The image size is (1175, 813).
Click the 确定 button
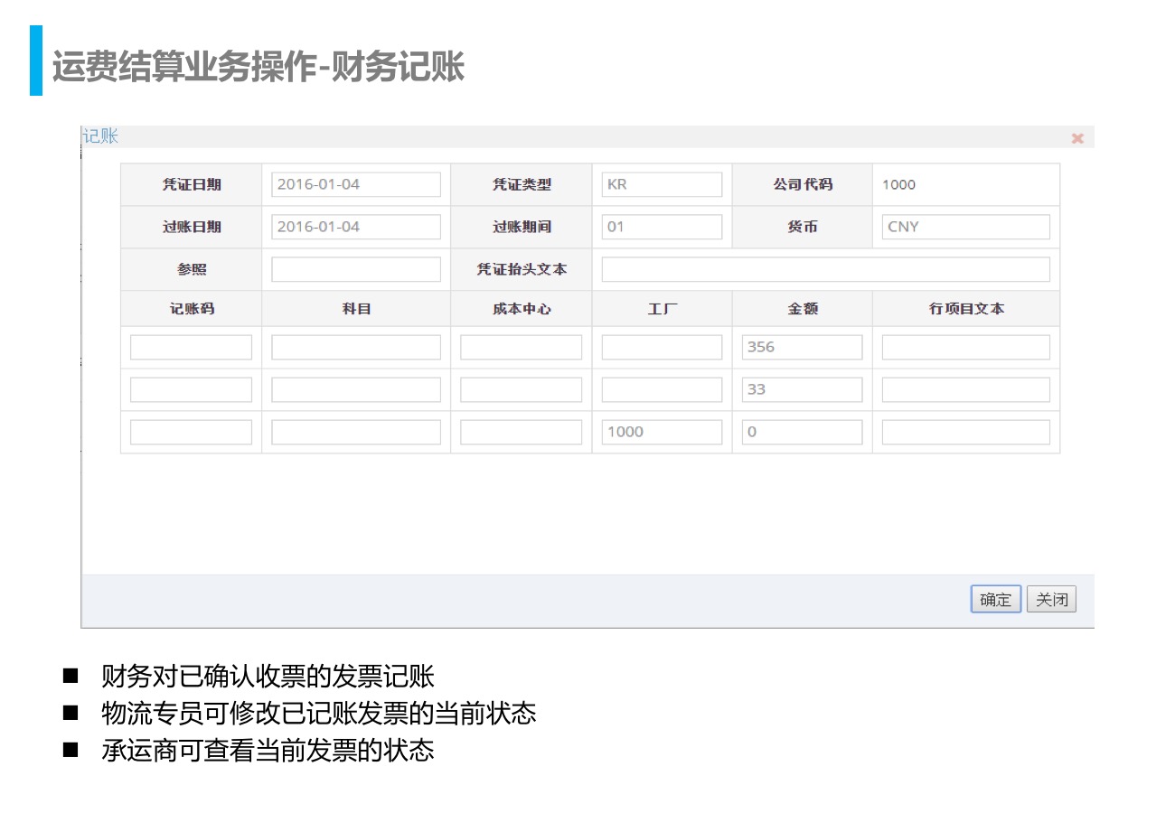point(995,599)
